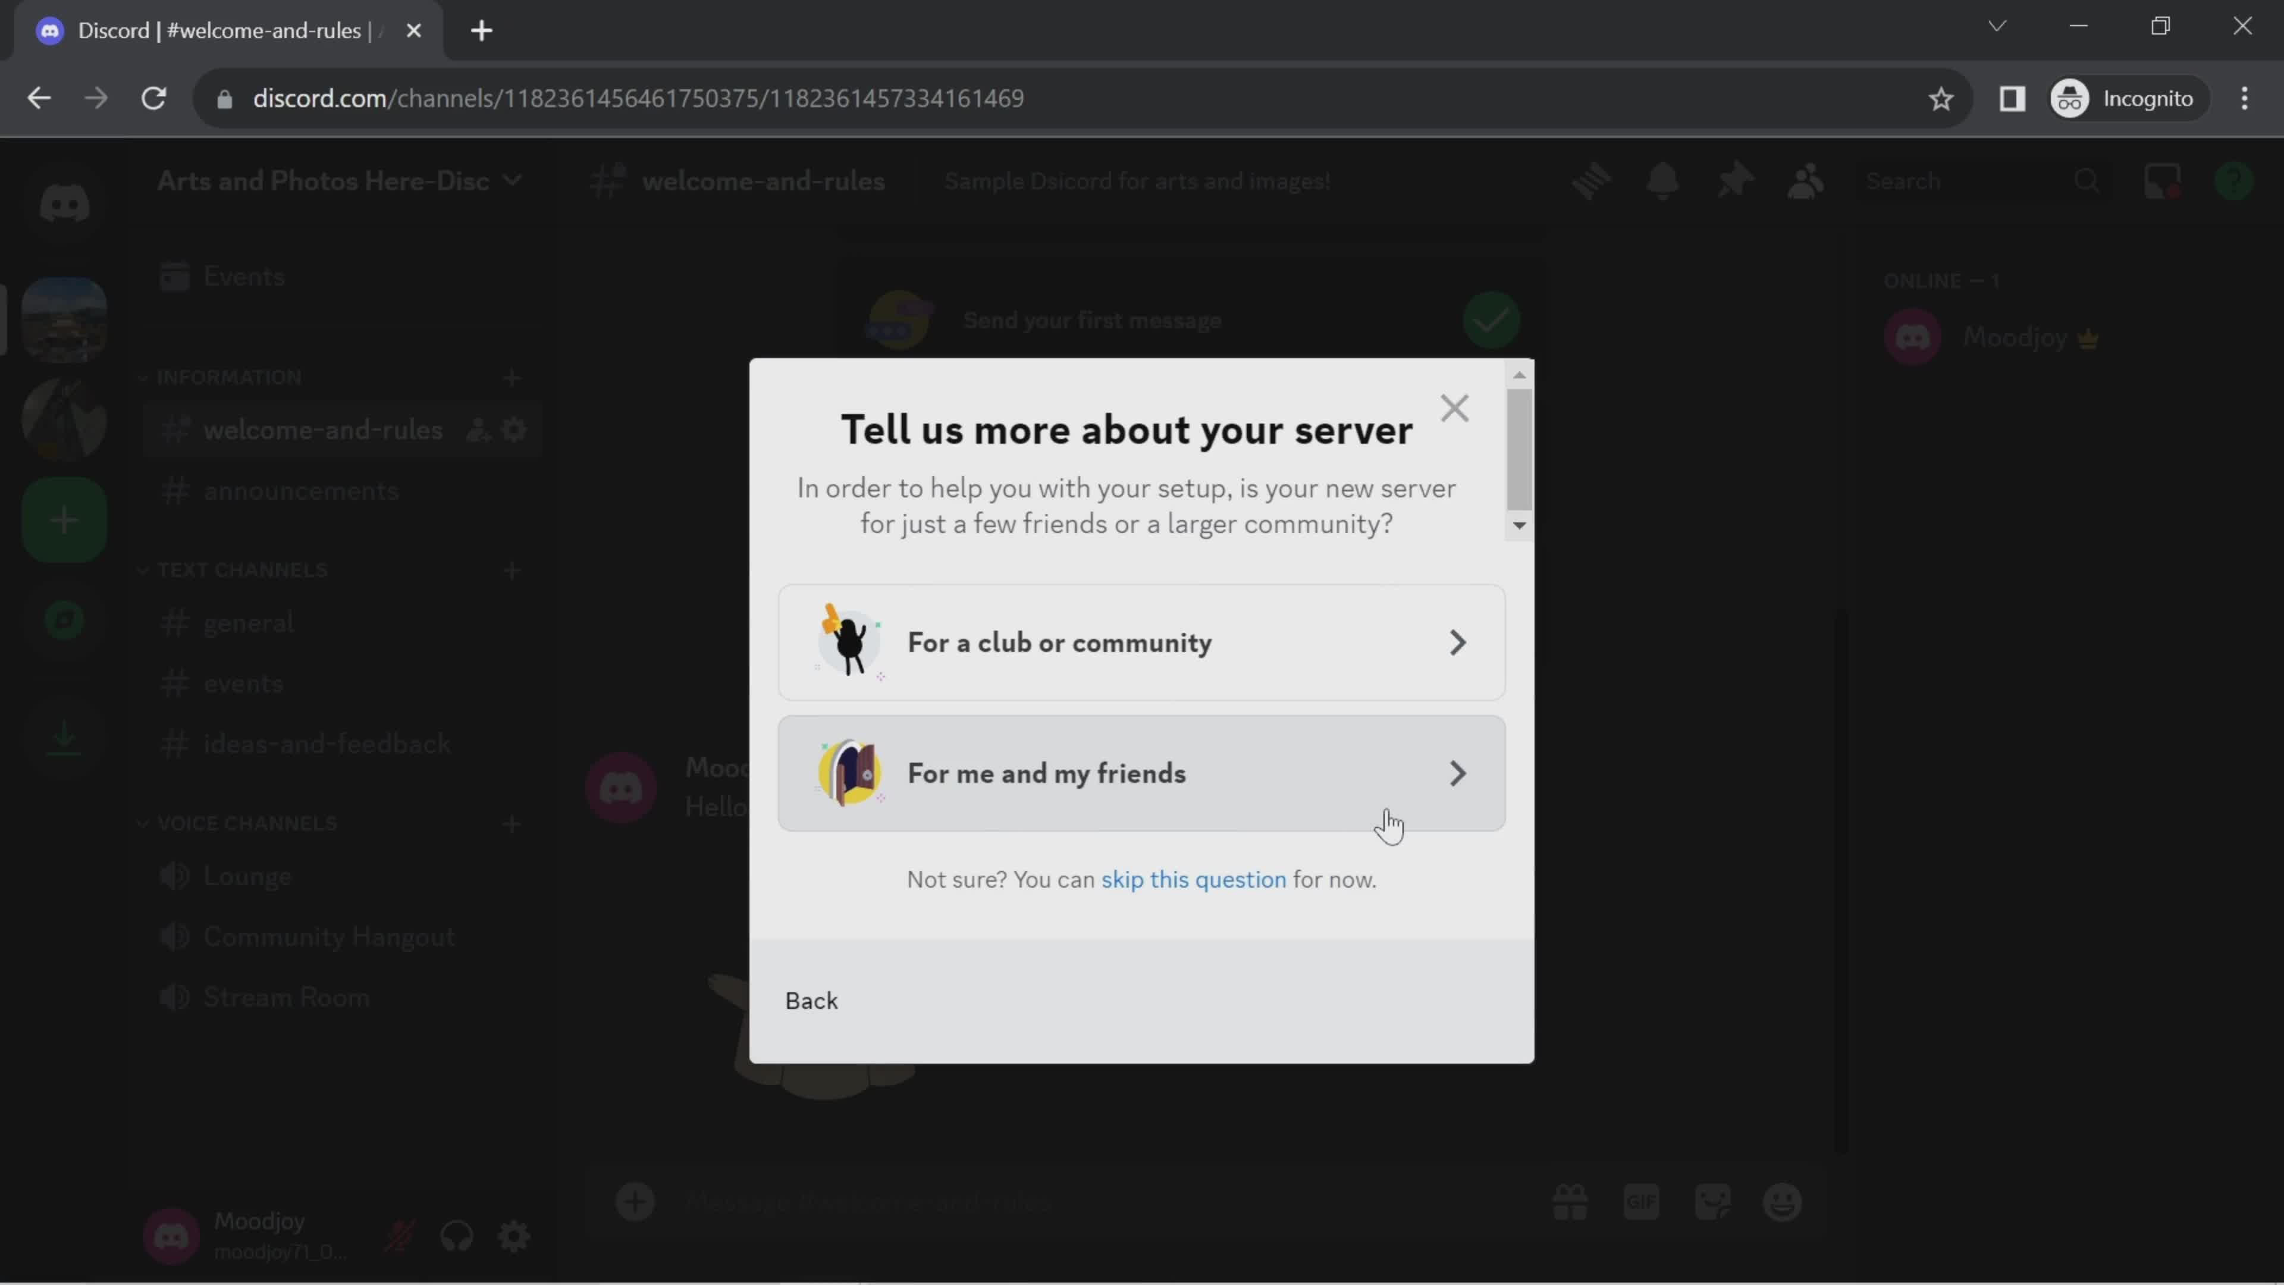
Task: Click the dialog scrollbar thumb
Action: (1519, 450)
